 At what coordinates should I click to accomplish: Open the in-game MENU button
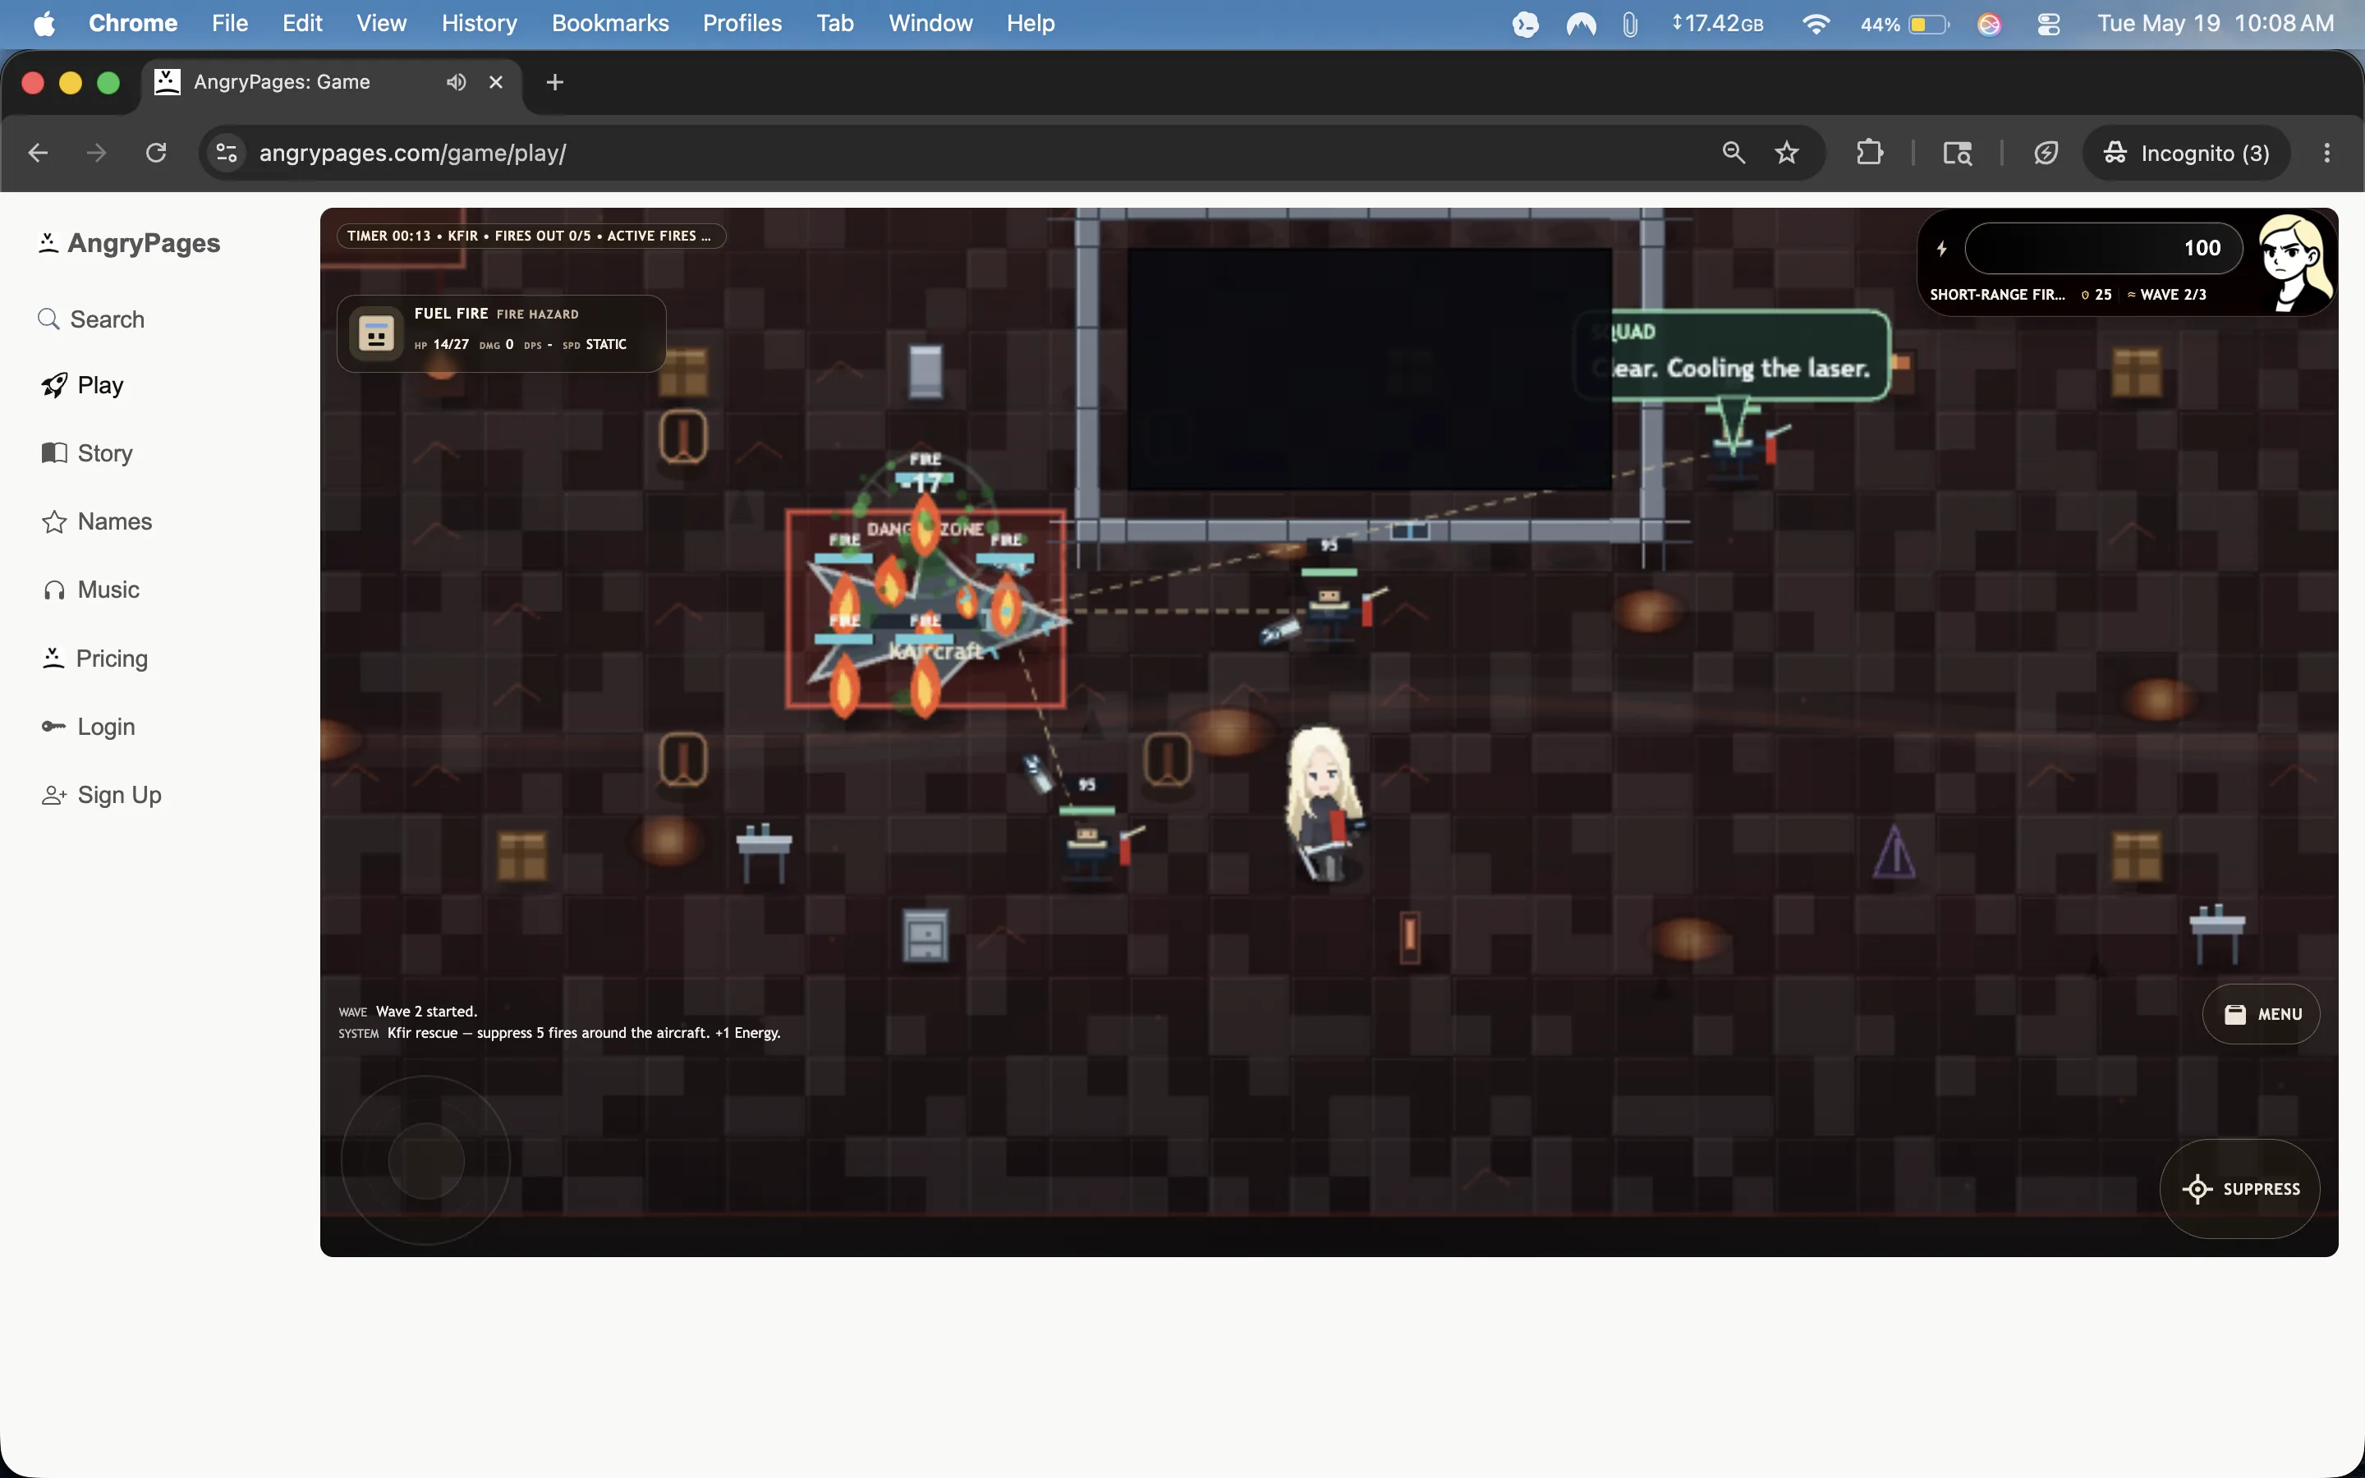[2261, 1014]
